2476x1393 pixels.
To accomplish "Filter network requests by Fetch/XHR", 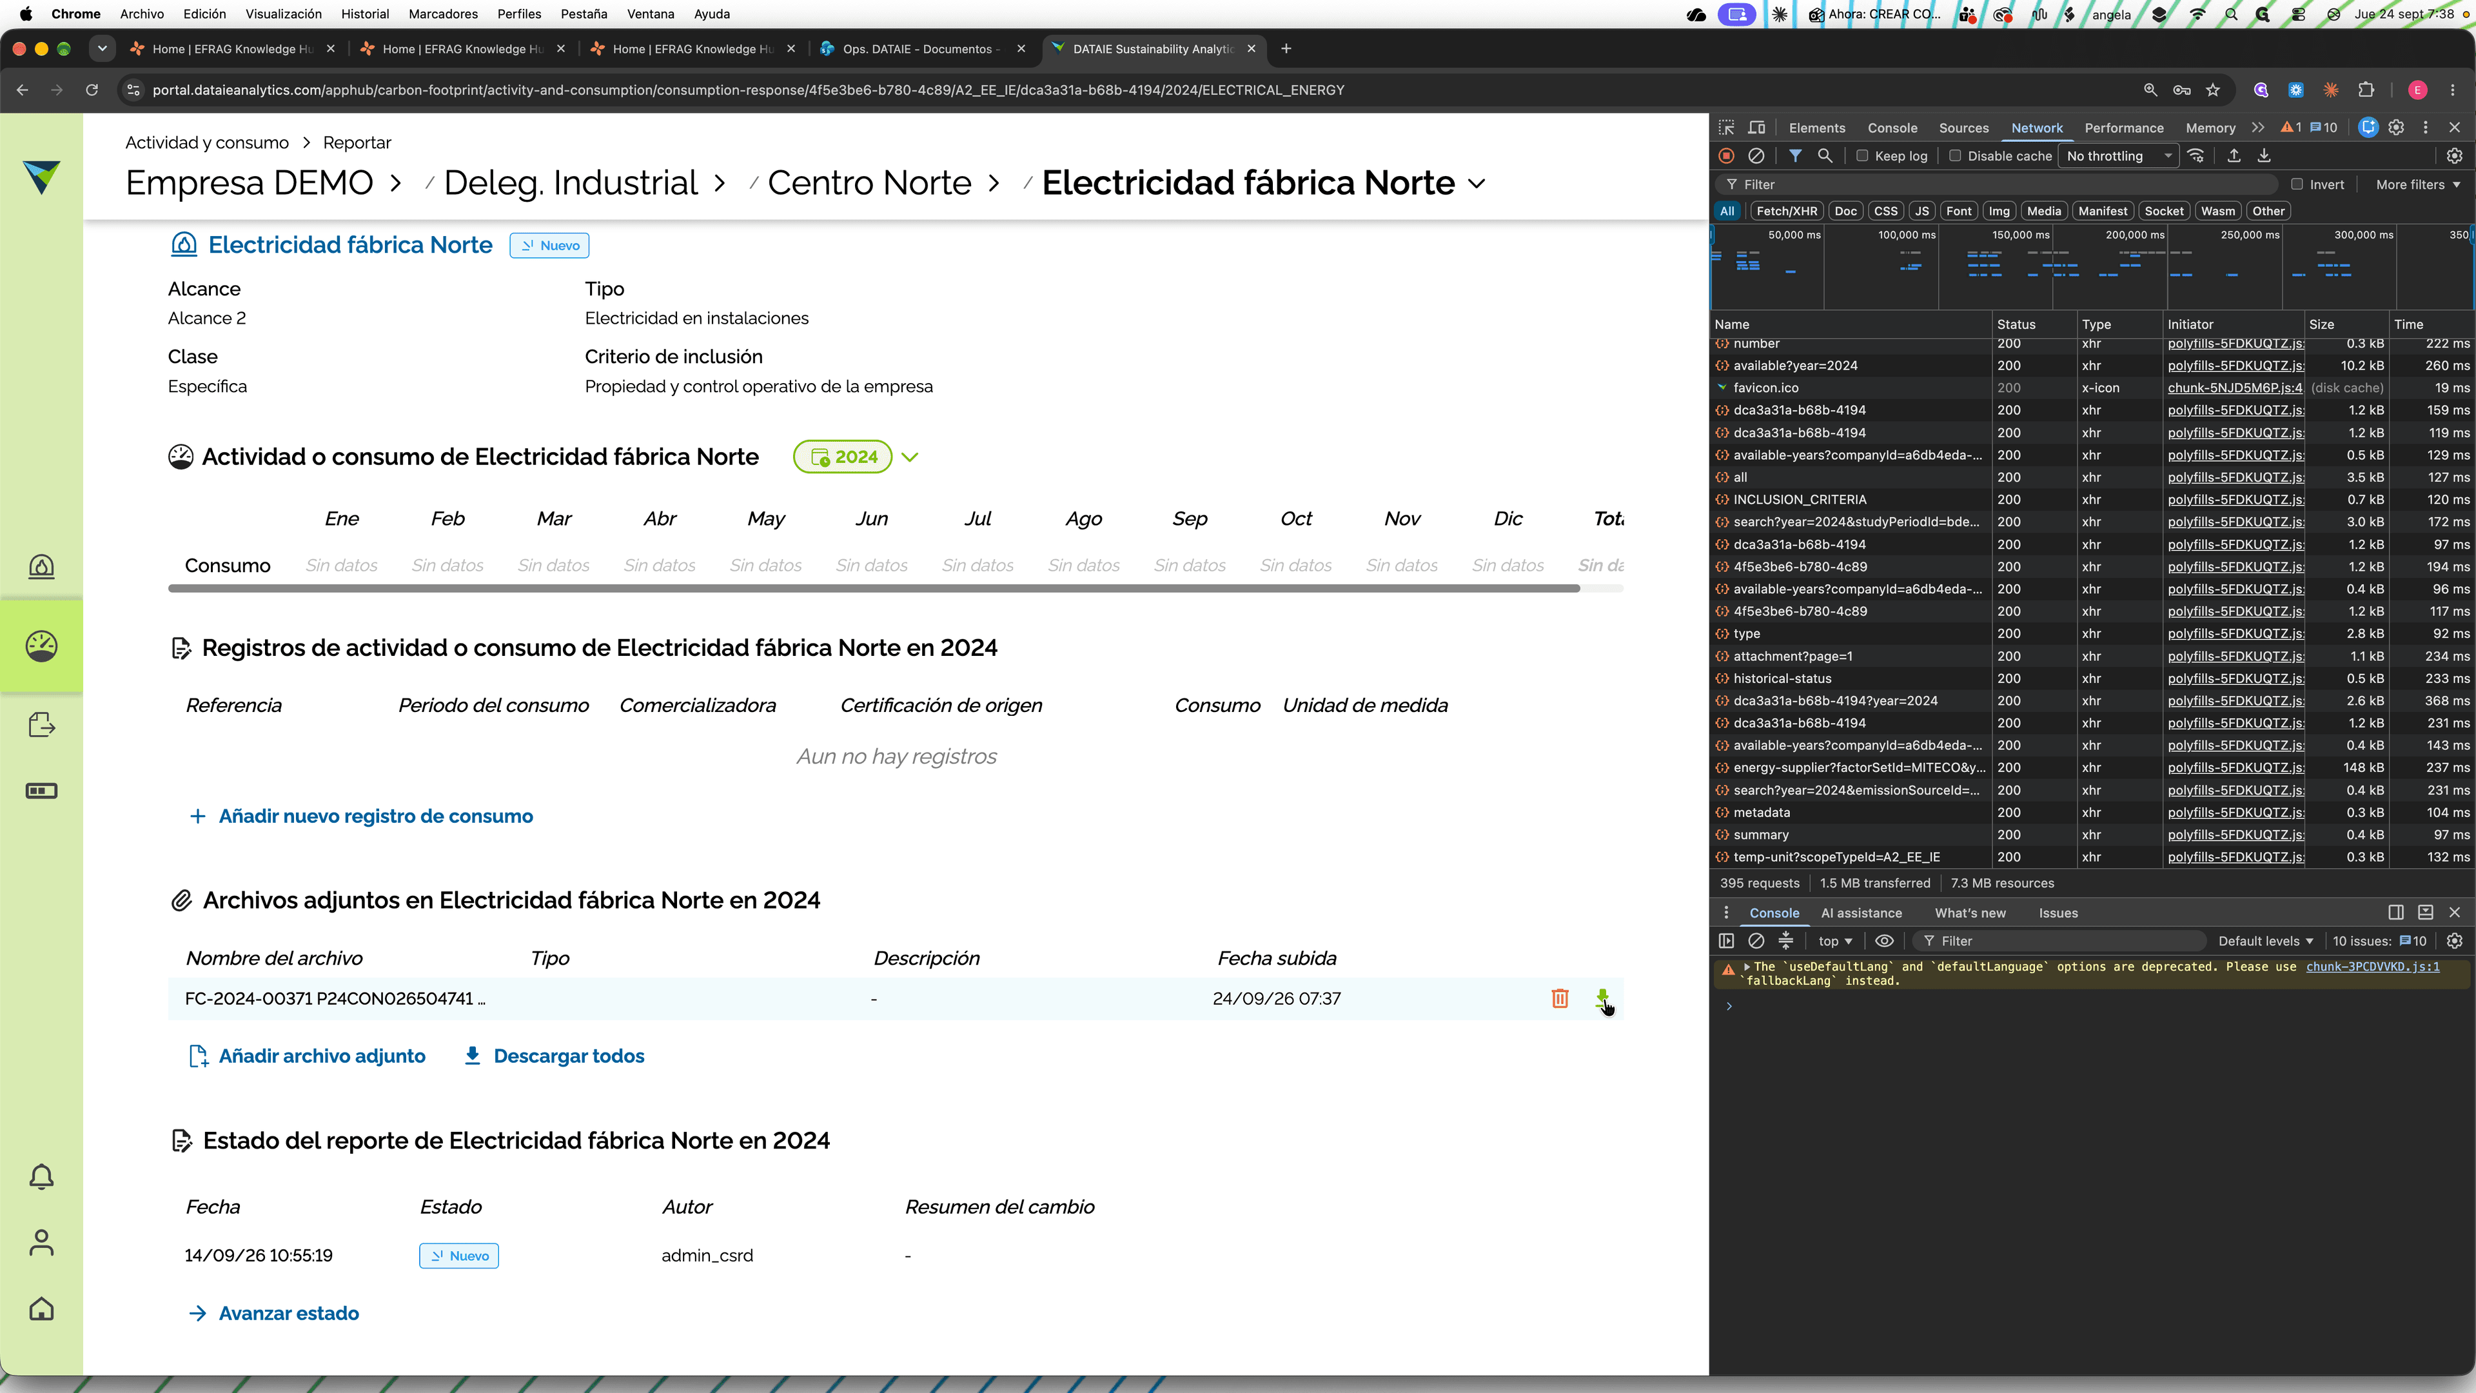I will (x=1787, y=212).
